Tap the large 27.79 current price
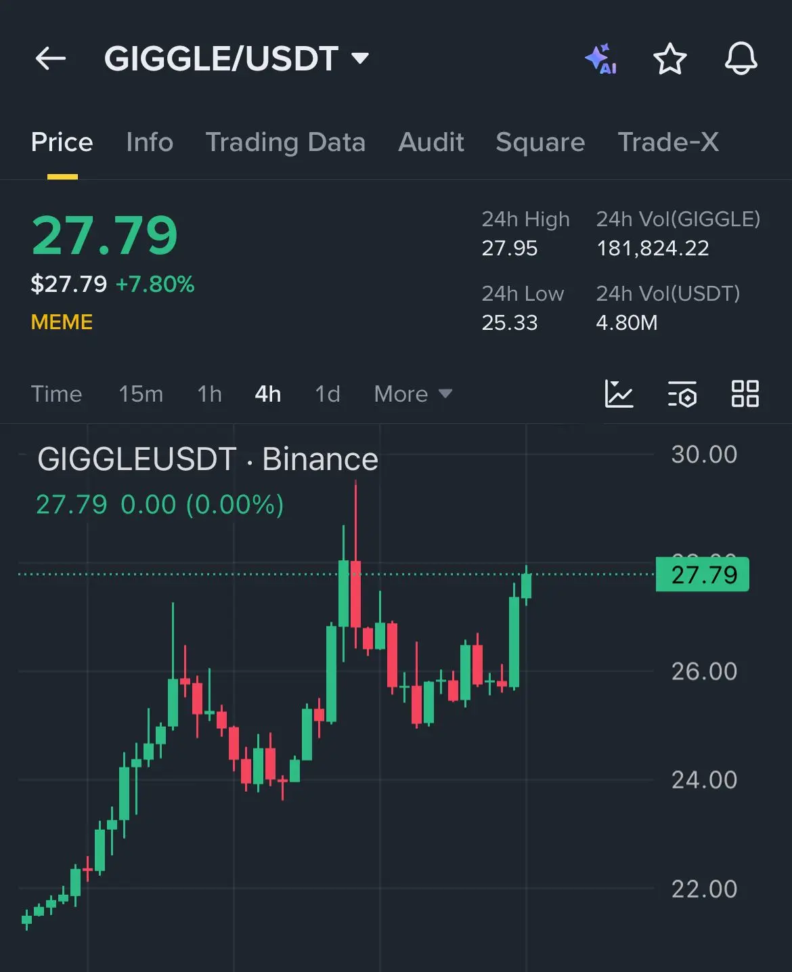 pos(105,236)
